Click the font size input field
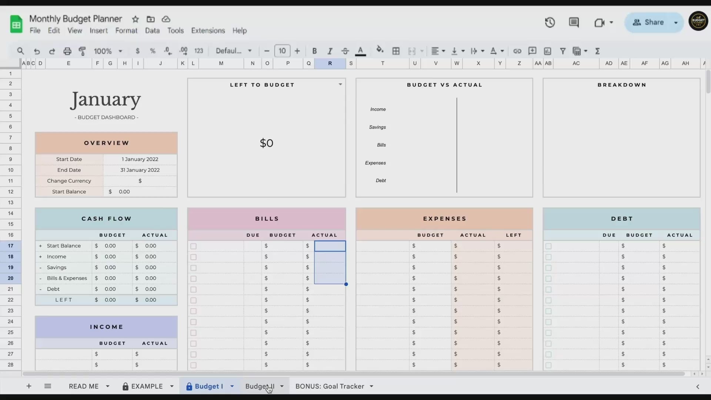Viewport: 711px width, 400px height. pos(282,51)
